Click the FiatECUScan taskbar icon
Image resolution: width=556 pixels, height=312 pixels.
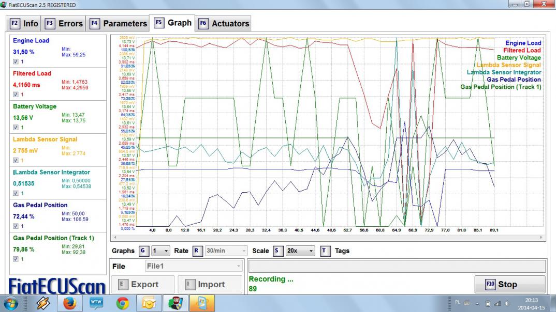click(x=175, y=303)
